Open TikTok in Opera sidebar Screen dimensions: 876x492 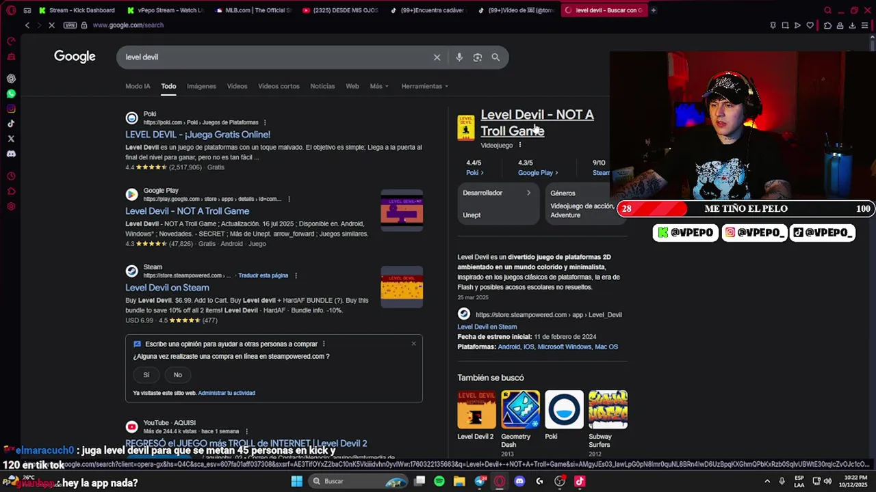point(11,124)
